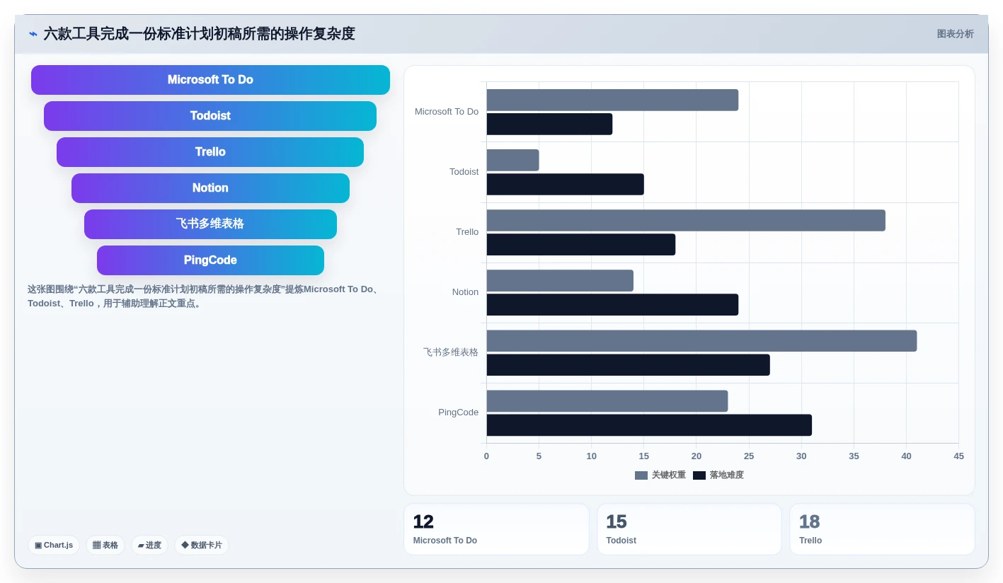The height and width of the screenshot is (583, 1003).
Task: Click the PingCode axis label in chart
Action: click(x=459, y=412)
